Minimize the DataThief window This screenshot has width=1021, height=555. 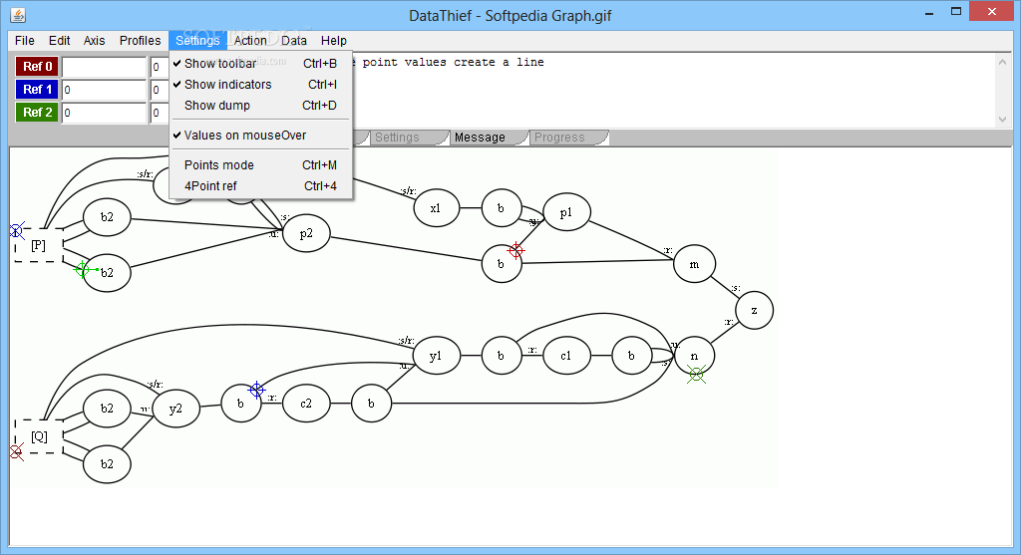[x=929, y=12]
